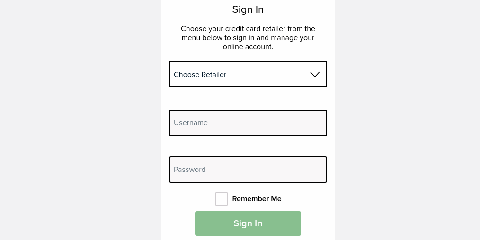Image resolution: width=480 pixels, height=240 pixels.
Task: Tick the Remember Me checkbox
Action: (x=222, y=199)
